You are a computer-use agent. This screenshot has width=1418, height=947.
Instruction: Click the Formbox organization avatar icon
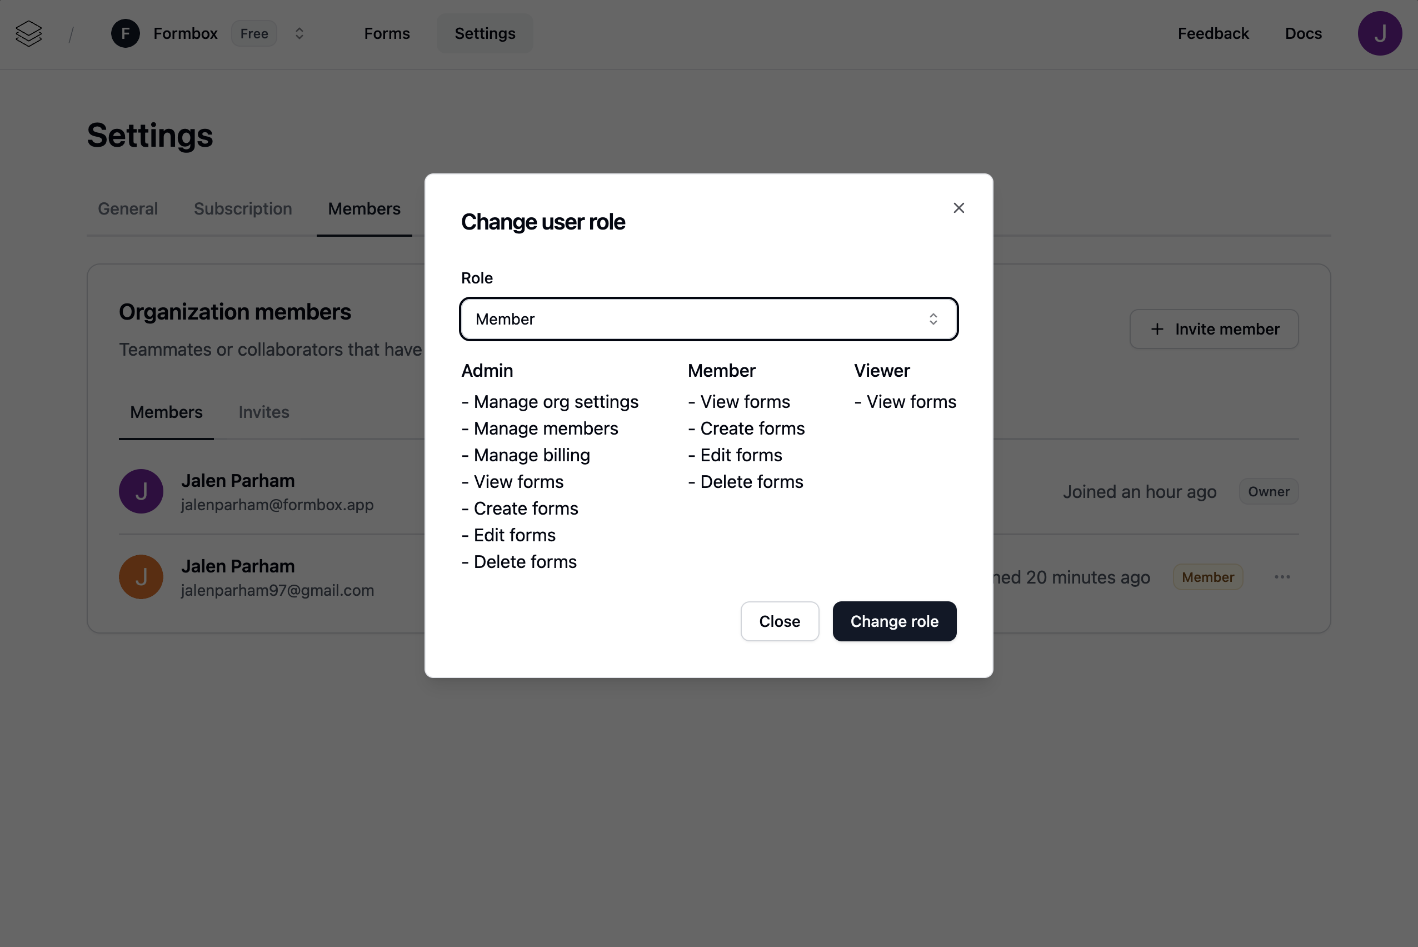tap(126, 34)
